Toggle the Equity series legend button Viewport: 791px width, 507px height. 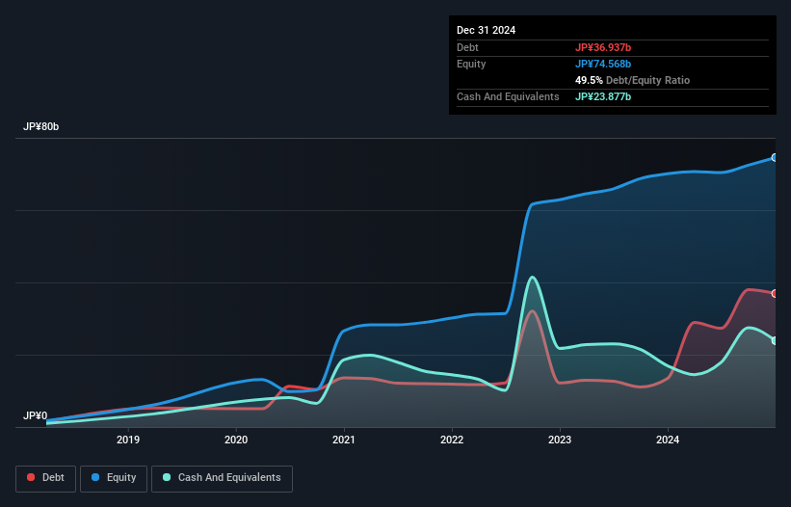tap(114, 478)
